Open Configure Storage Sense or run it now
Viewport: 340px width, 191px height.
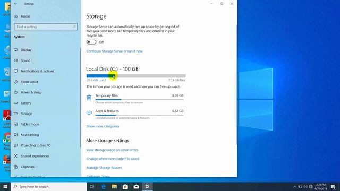[x=115, y=51]
